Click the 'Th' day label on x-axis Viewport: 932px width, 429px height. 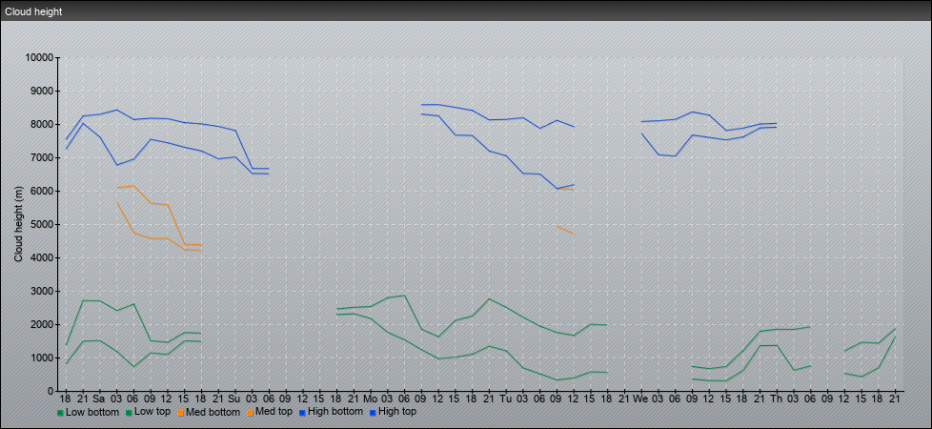(x=777, y=398)
